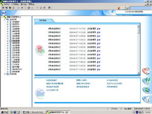
Task: Click the exit door icon in toolbar
Action: pos(50,8)
